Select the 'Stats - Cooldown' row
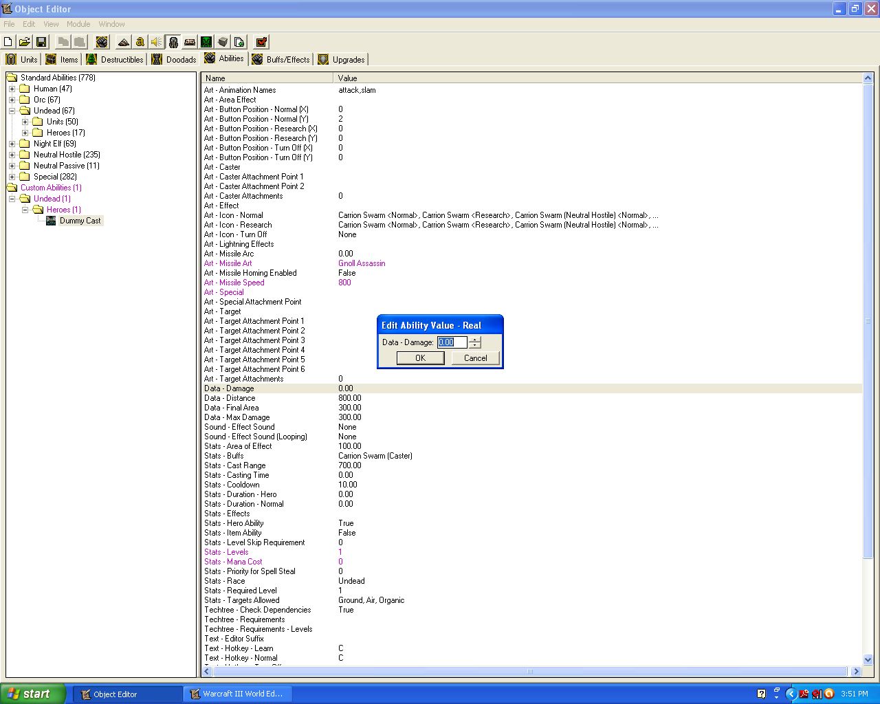This screenshot has width=880, height=704. (x=531, y=485)
